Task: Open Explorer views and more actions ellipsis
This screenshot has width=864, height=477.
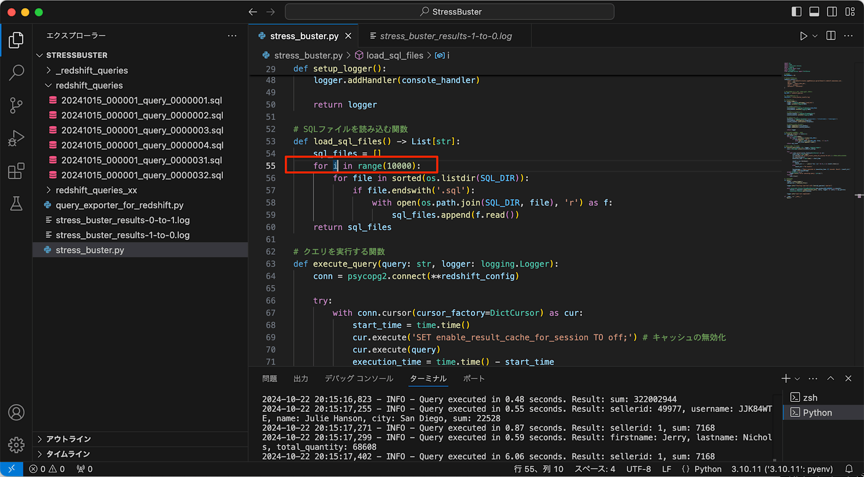Action: 232,36
